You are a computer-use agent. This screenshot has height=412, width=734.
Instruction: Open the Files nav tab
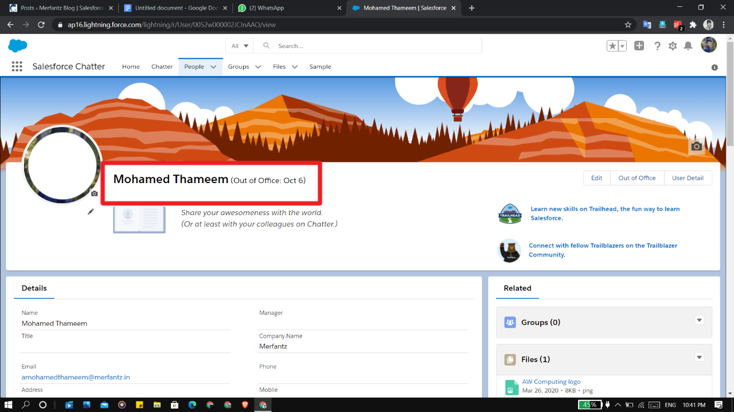coord(279,67)
